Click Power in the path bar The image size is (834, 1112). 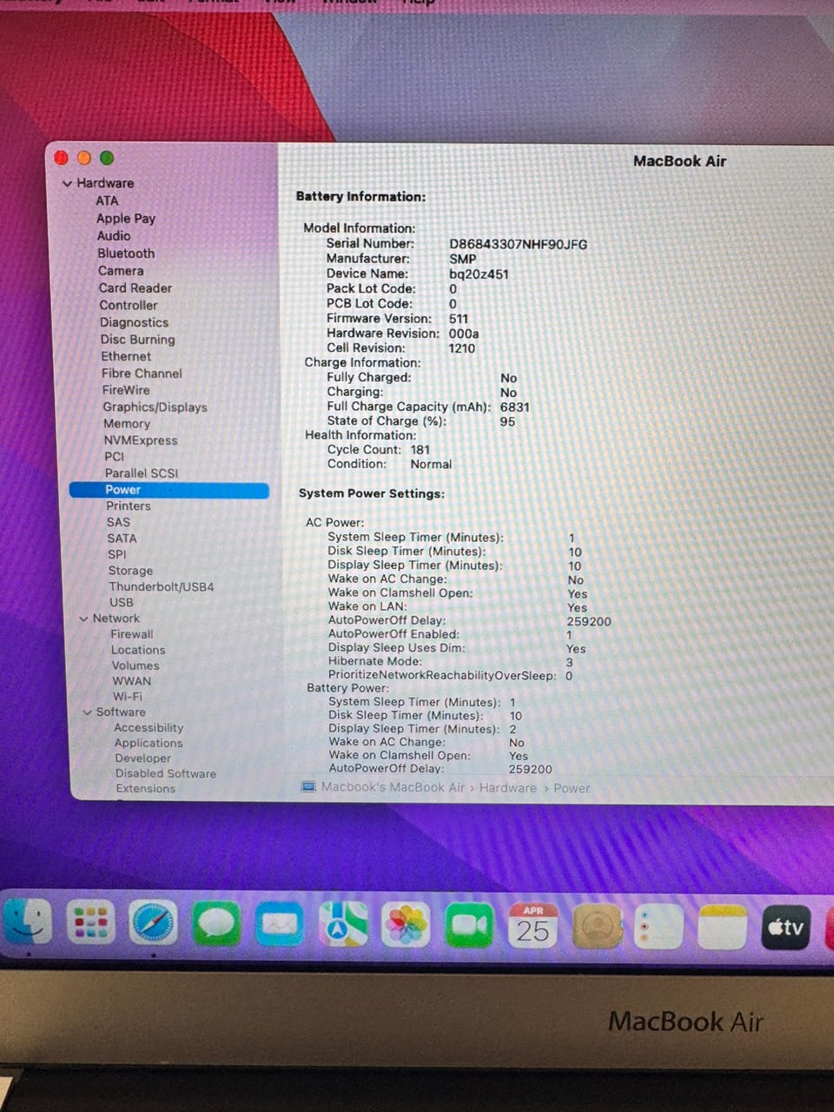[x=572, y=788]
